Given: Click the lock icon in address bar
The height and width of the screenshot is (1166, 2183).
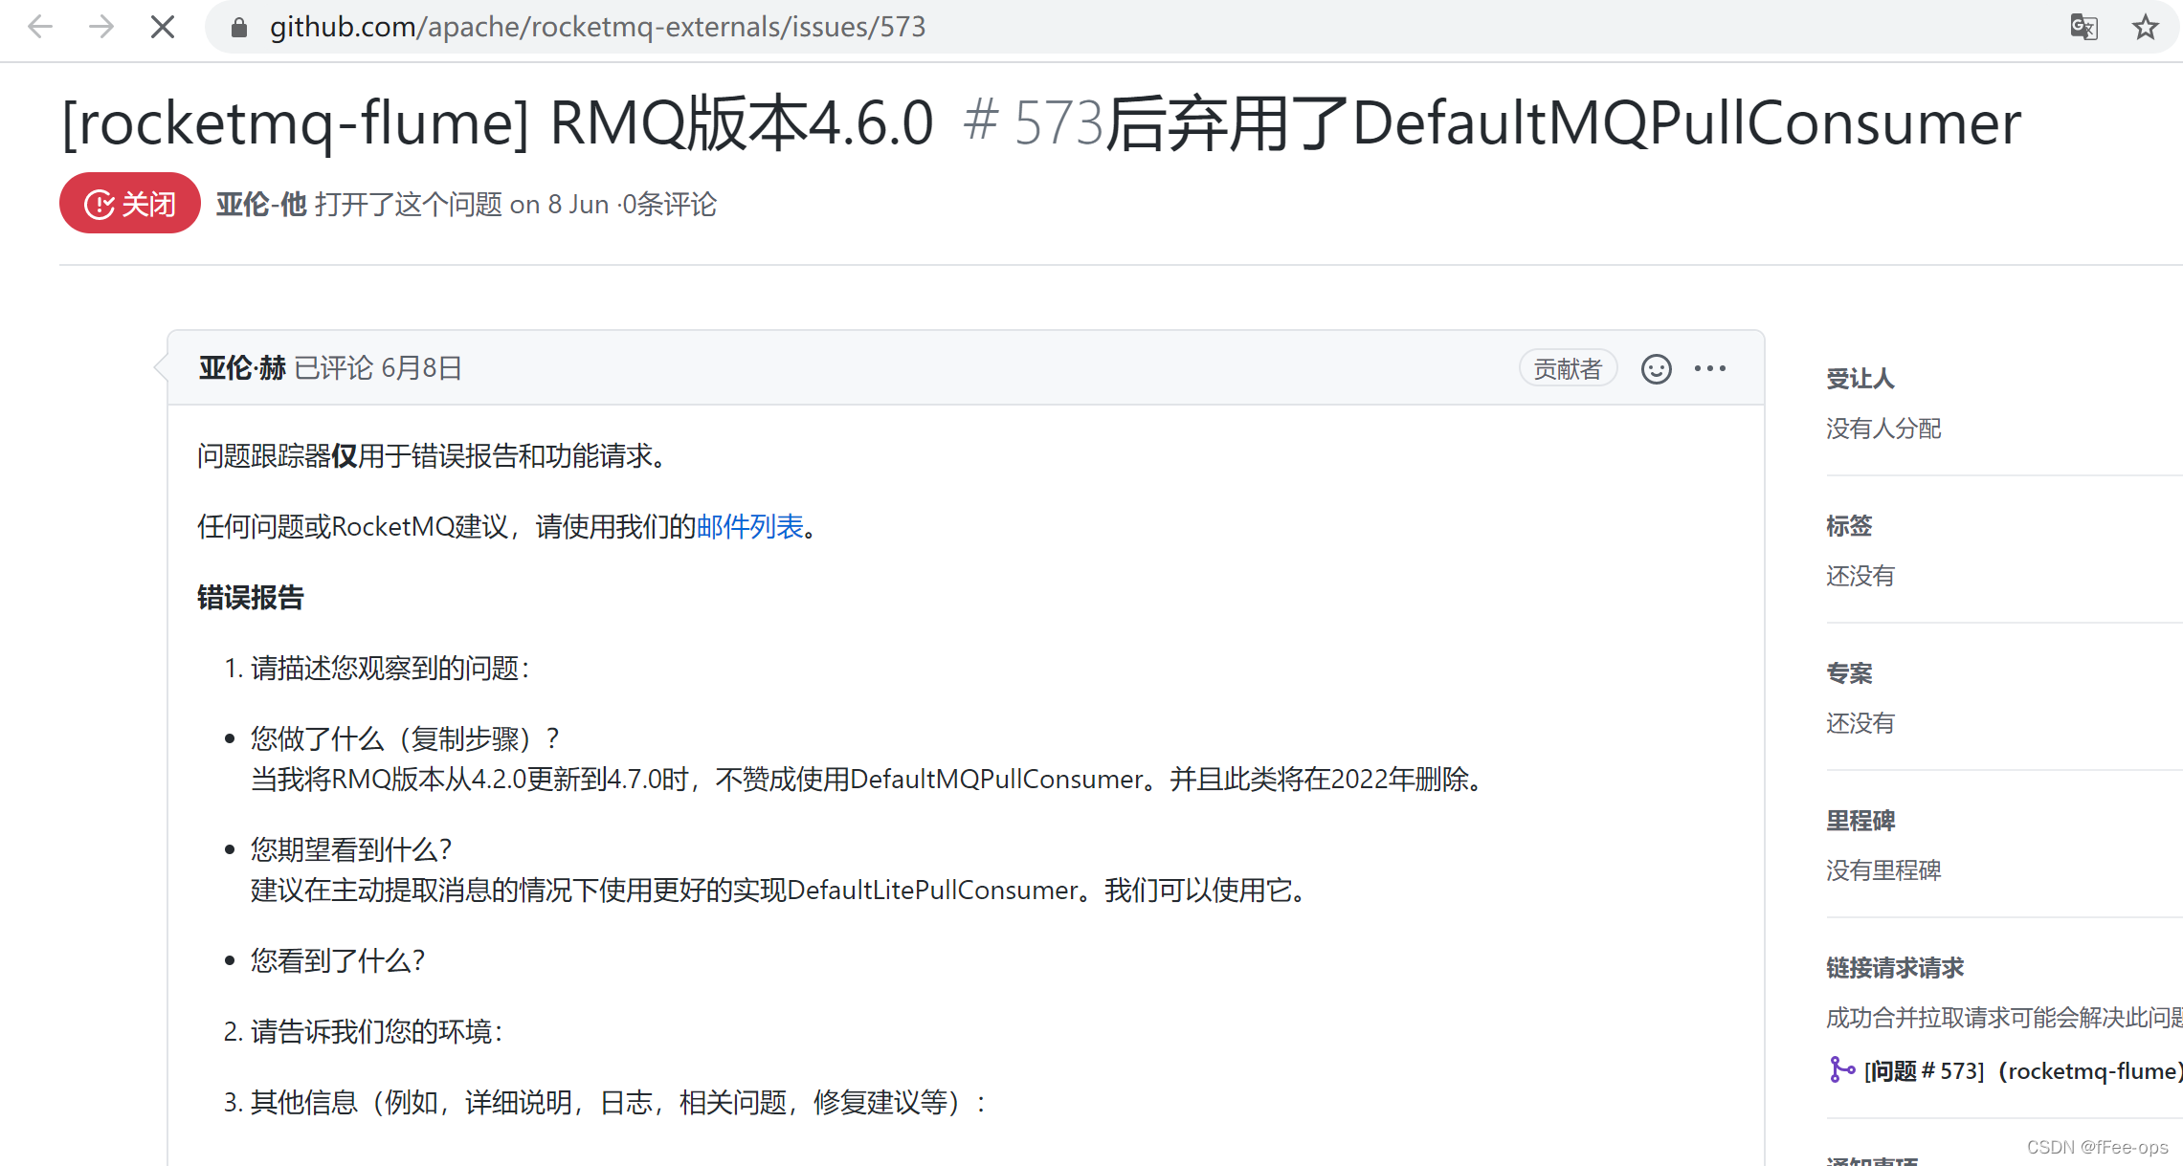Looking at the screenshot, I should tap(239, 28).
